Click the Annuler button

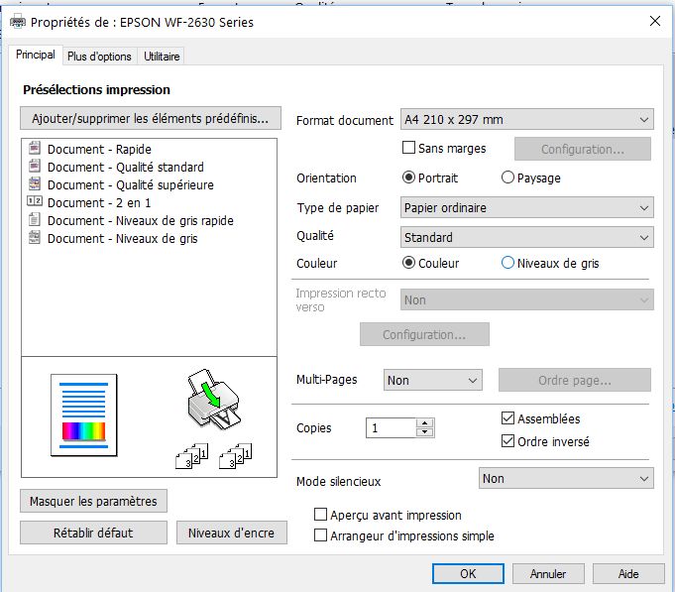click(x=548, y=574)
